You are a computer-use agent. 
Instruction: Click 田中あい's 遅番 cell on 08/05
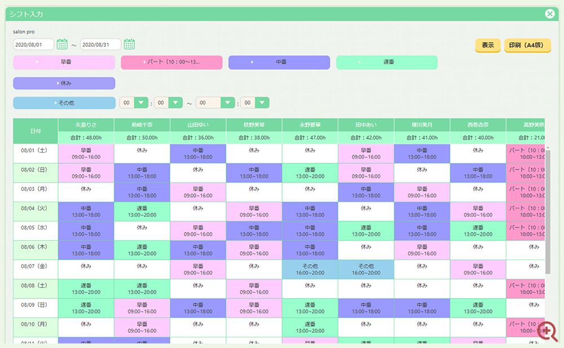click(366, 231)
